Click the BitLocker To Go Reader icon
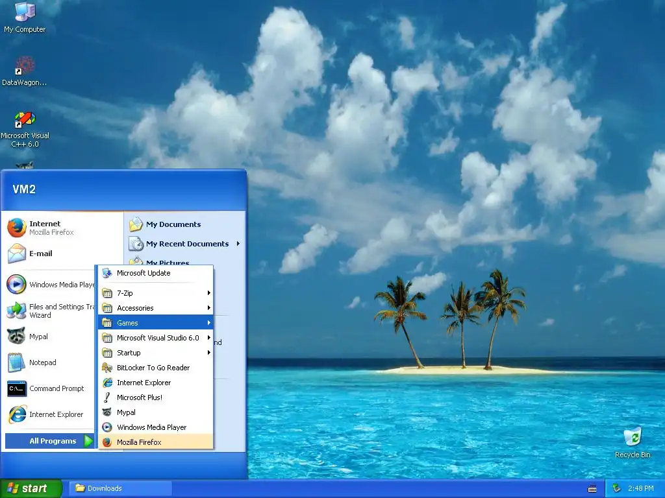This screenshot has height=498, width=665. click(107, 368)
